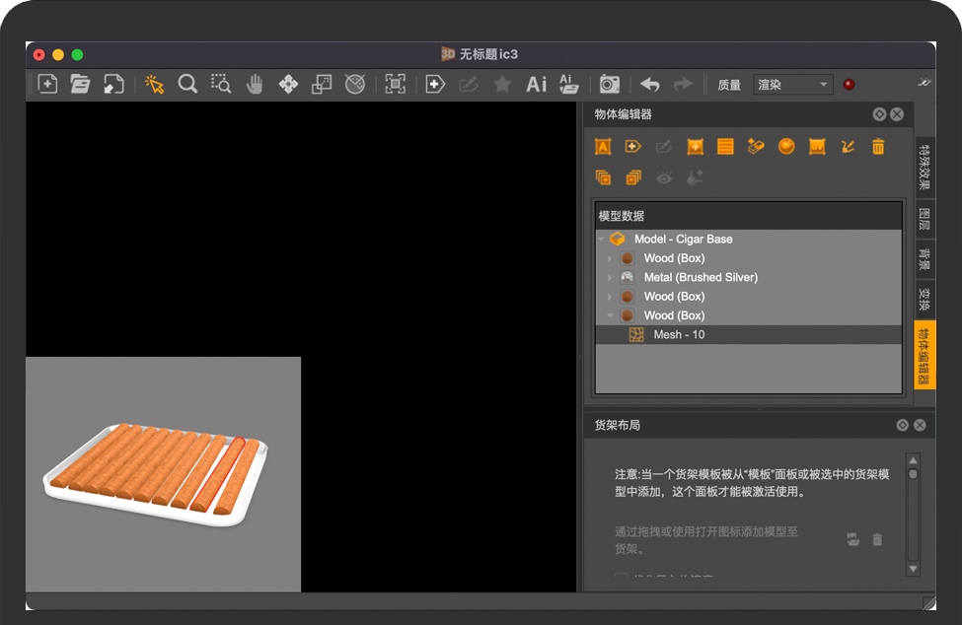Click the orange material sphere icon
Screen dimensions: 962x625
[786, 147]
